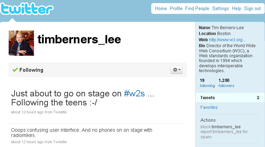Sign out of Twitter
Viewport: 265px width, 147px height.
252,8
